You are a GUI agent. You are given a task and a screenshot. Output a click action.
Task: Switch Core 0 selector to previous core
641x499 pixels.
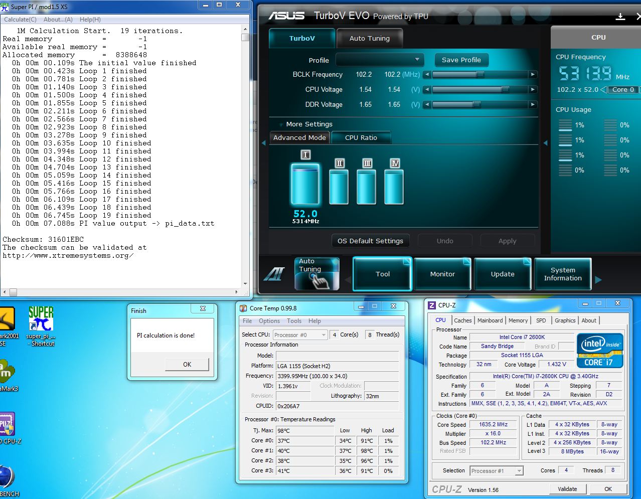603,90
